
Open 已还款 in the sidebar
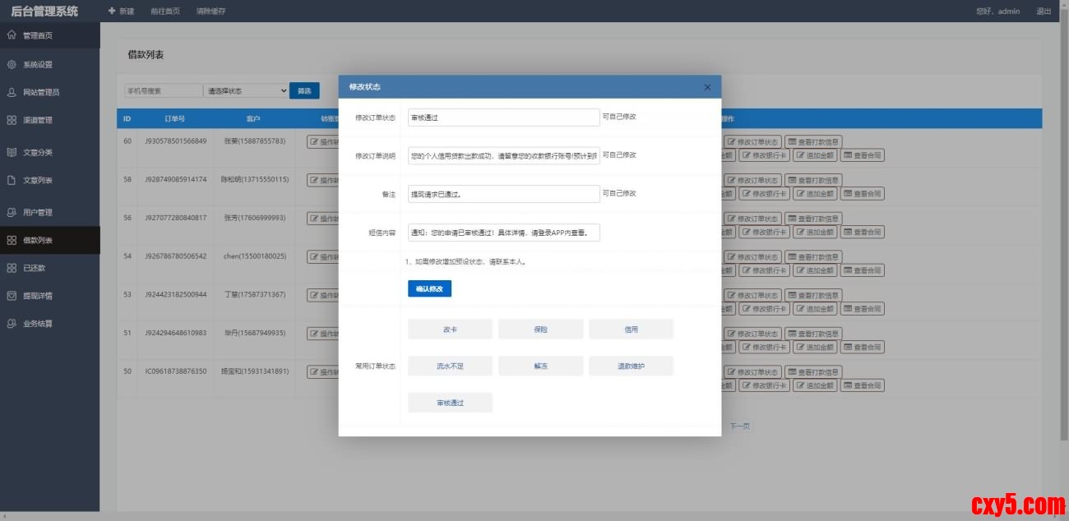[34, 268]
